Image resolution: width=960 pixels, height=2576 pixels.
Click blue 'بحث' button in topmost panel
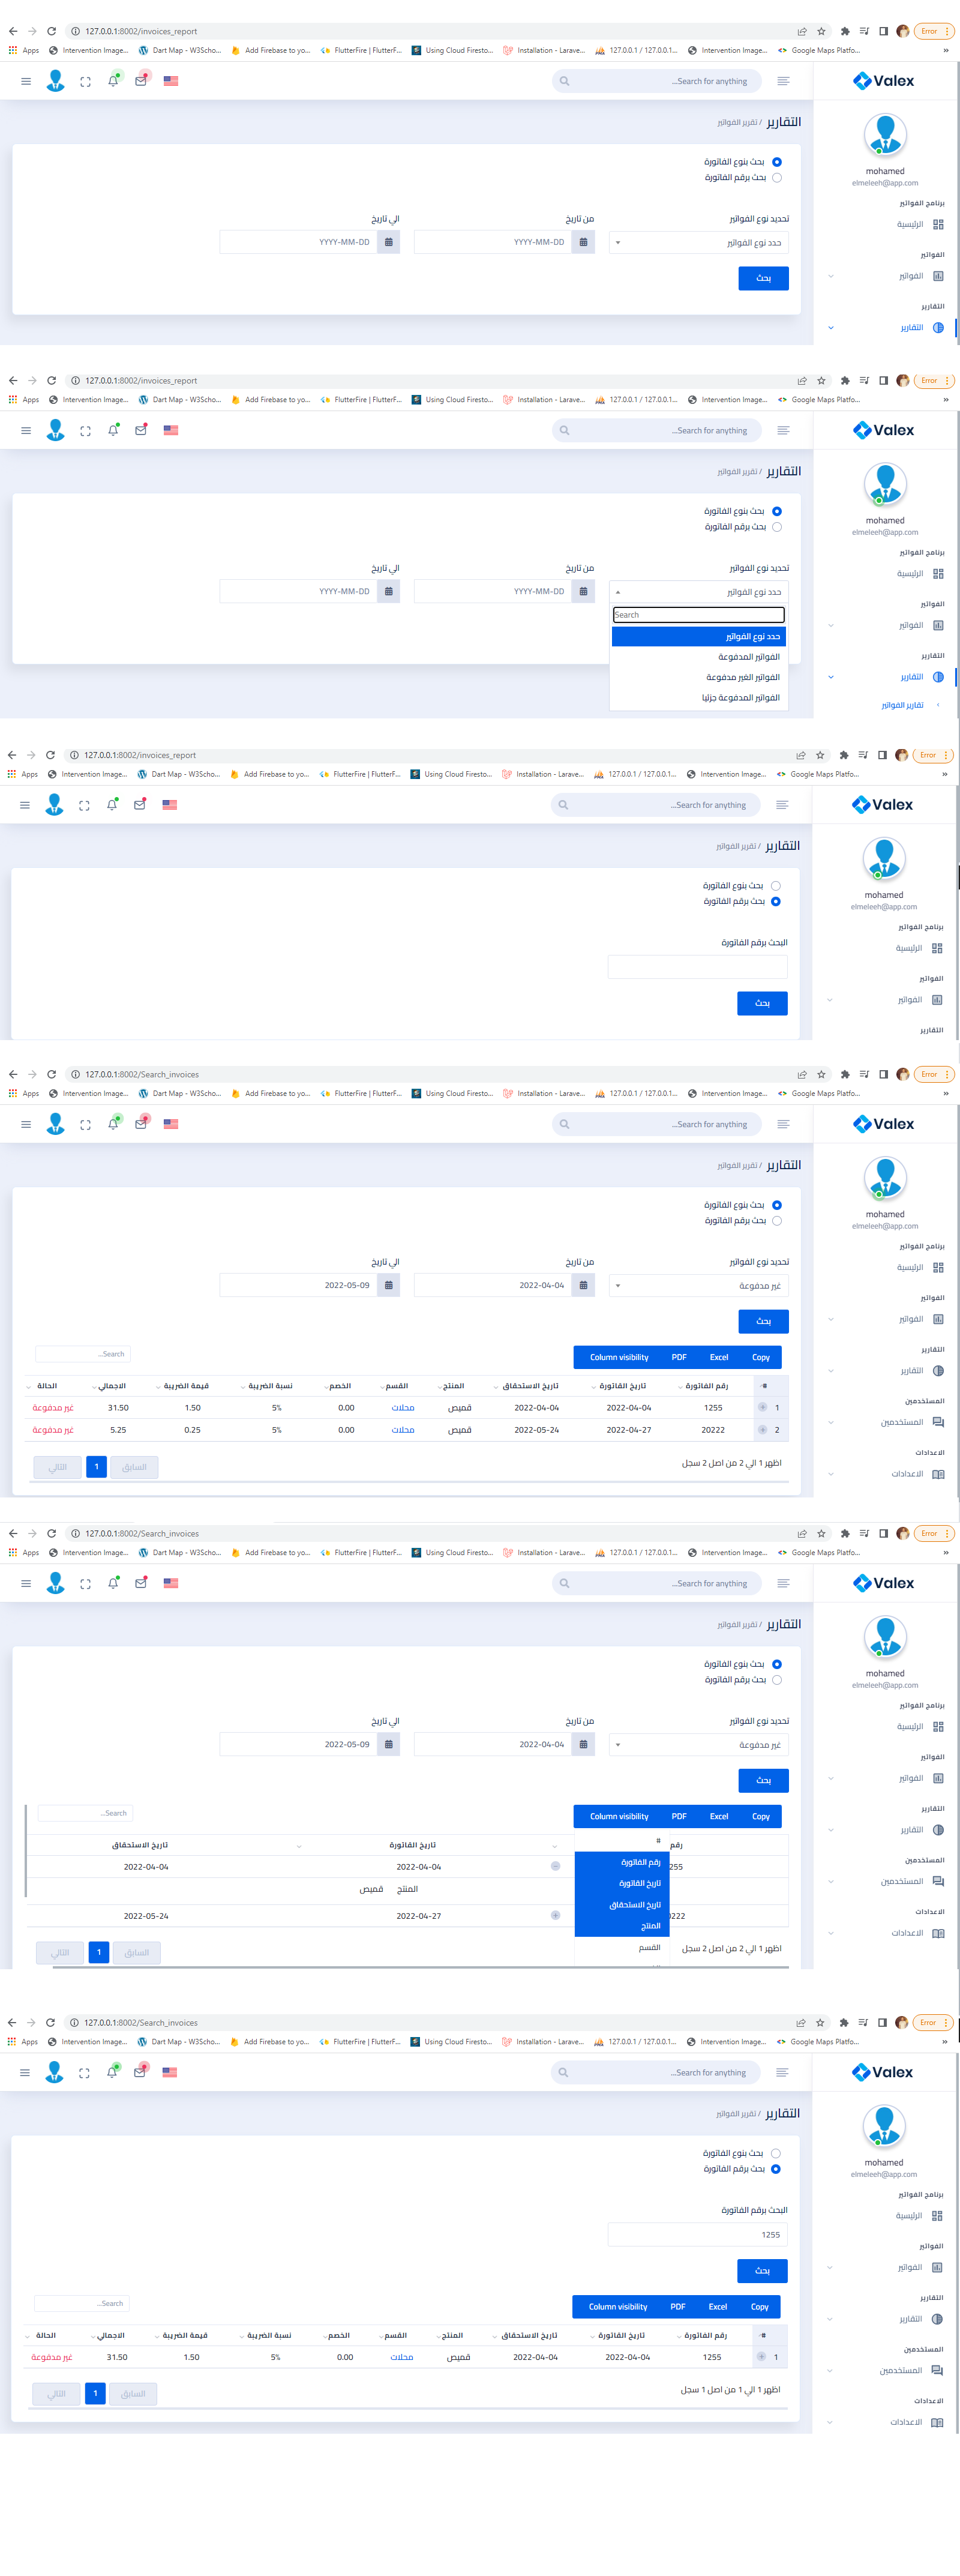(764, 278)
